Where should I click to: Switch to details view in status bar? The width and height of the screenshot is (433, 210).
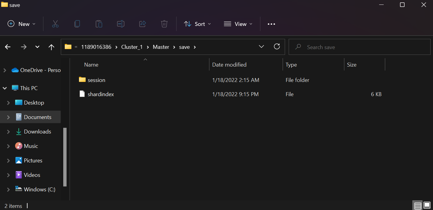click(x=418, y=206)
